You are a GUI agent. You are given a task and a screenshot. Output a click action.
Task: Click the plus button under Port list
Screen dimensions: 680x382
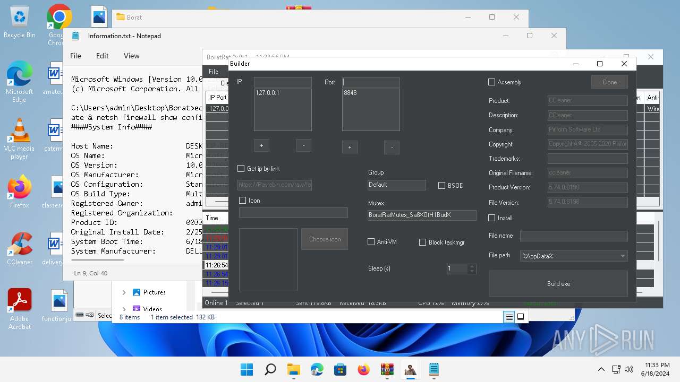pyautogui.click(x=350, y=147)
